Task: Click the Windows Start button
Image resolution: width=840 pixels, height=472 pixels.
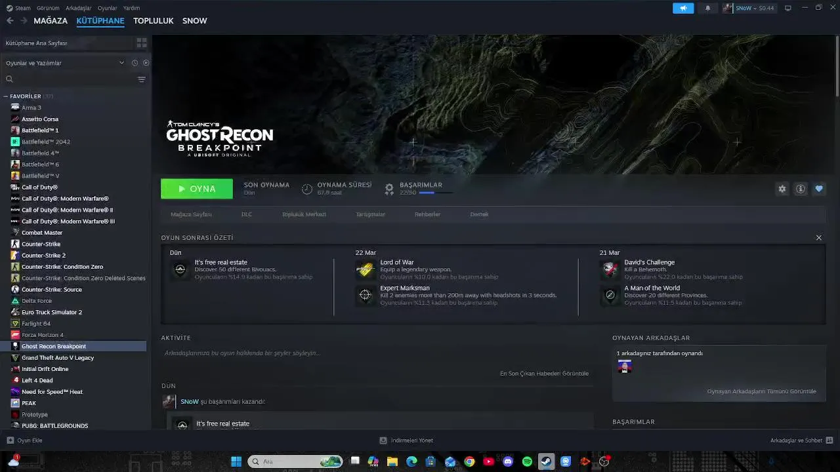Action: 236,462
